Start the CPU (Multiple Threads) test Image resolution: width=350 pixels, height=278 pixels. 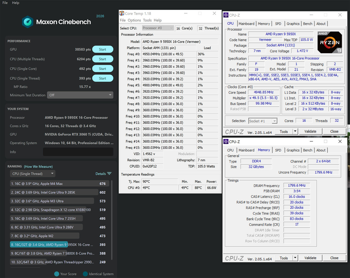coord(103,59)
